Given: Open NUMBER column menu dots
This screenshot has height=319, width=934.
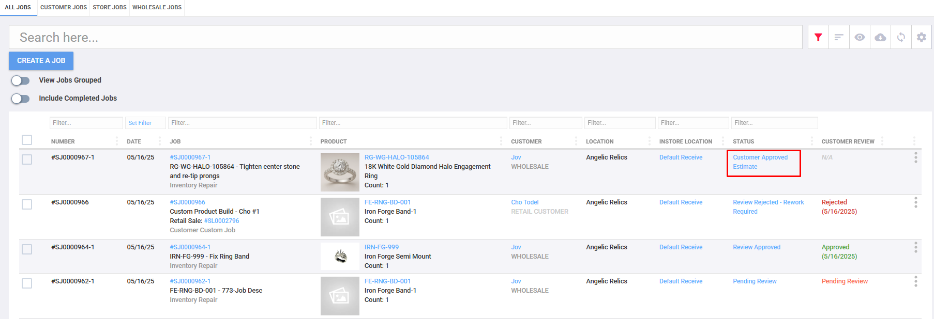Looking at the screenshot, I should tap(116, 141).
